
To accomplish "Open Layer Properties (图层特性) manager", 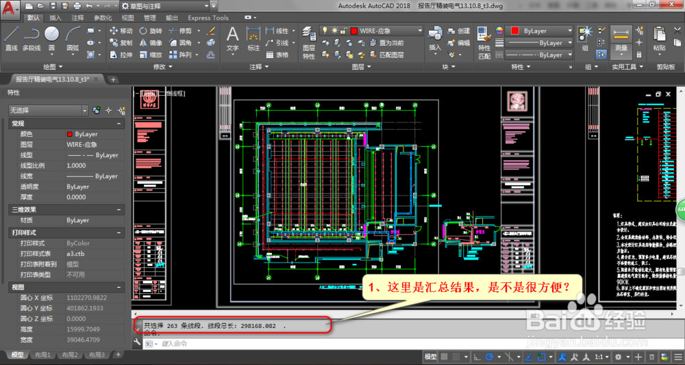I will point(309,43).
